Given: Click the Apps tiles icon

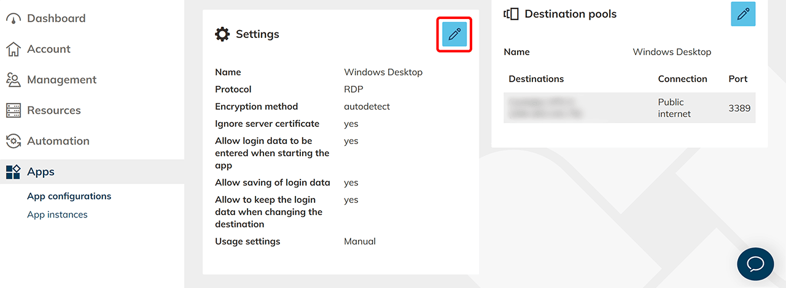Looking at the screenshot, I should pos(14,172).
